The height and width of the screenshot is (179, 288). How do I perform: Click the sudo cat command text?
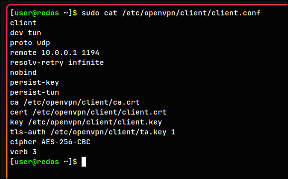(171, 13)
